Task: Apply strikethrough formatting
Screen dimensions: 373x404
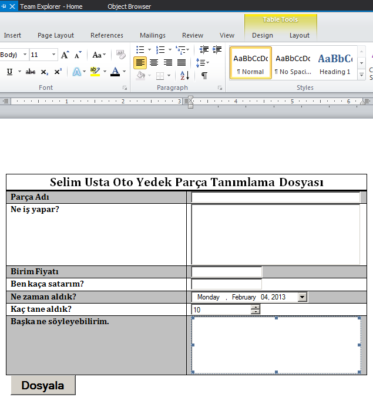Action: 31,72
